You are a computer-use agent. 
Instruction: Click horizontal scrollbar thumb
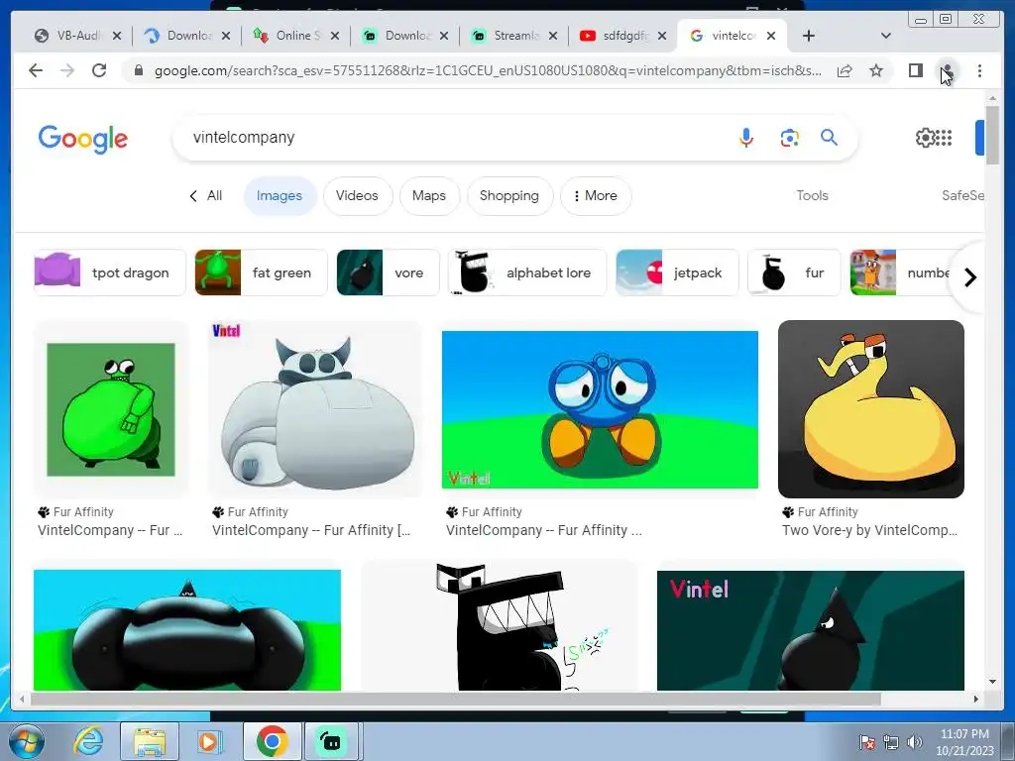coord(456,699)
